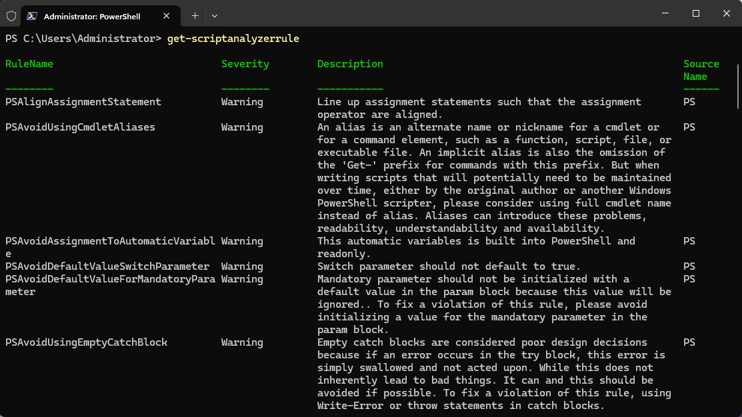Click the PSAlignAssignmentStatement rule name
This screenshot has height=417, width=742.
click(x=83, y=102)
